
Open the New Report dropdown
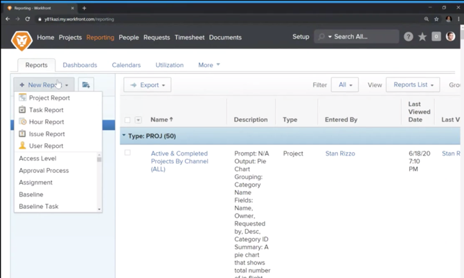tap(44, 85)
